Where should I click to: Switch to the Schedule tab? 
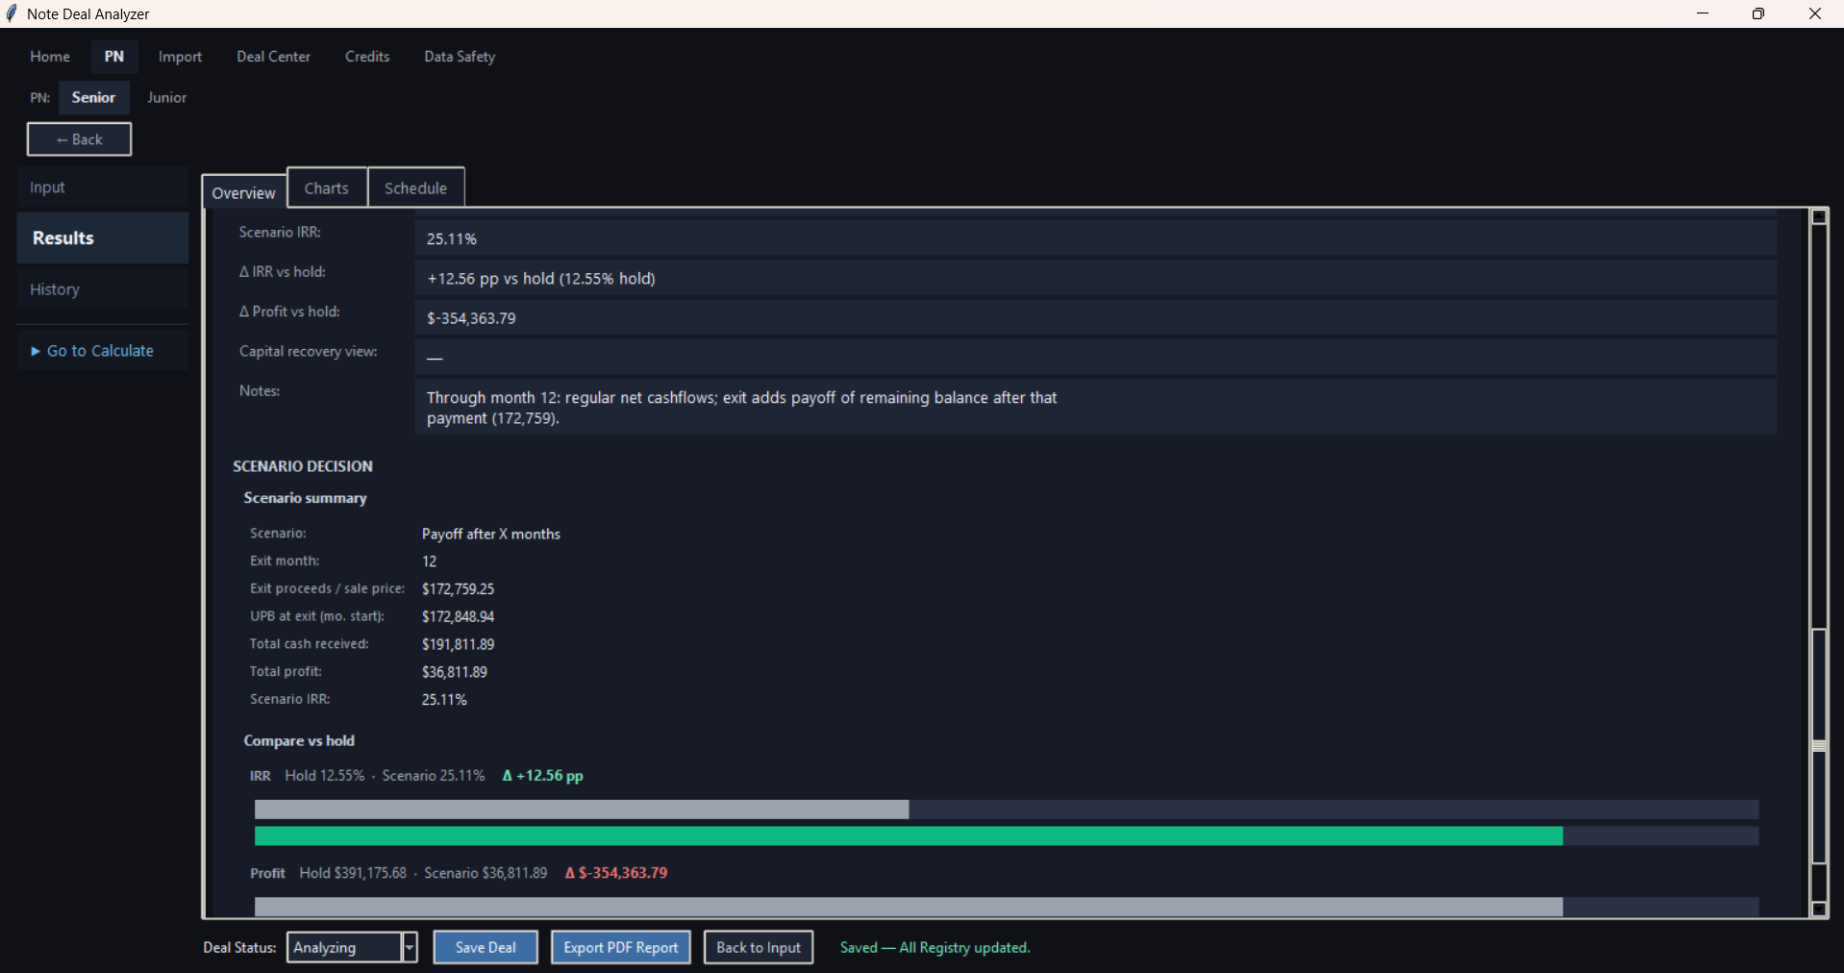[416, 187]
